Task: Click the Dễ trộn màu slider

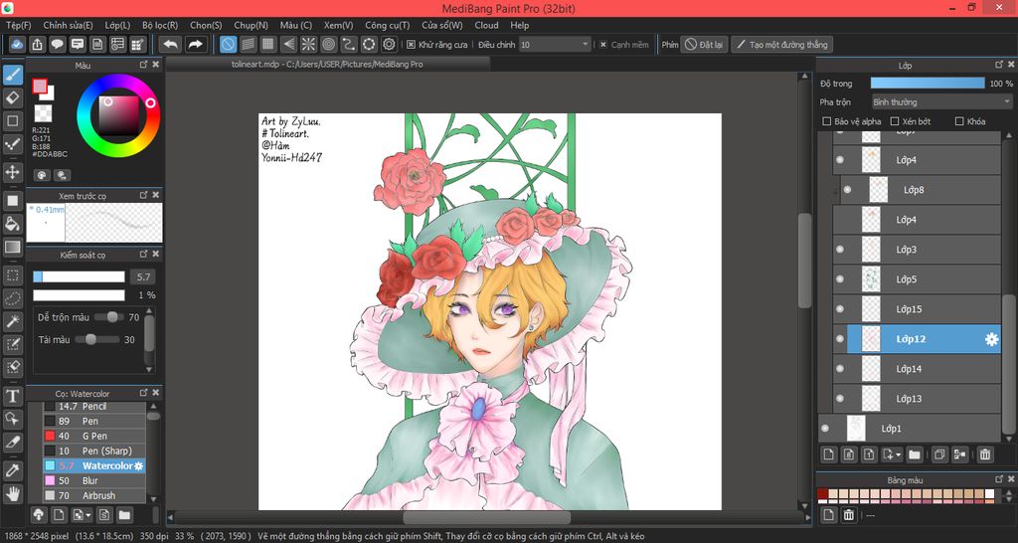Action: coord(109,317)
